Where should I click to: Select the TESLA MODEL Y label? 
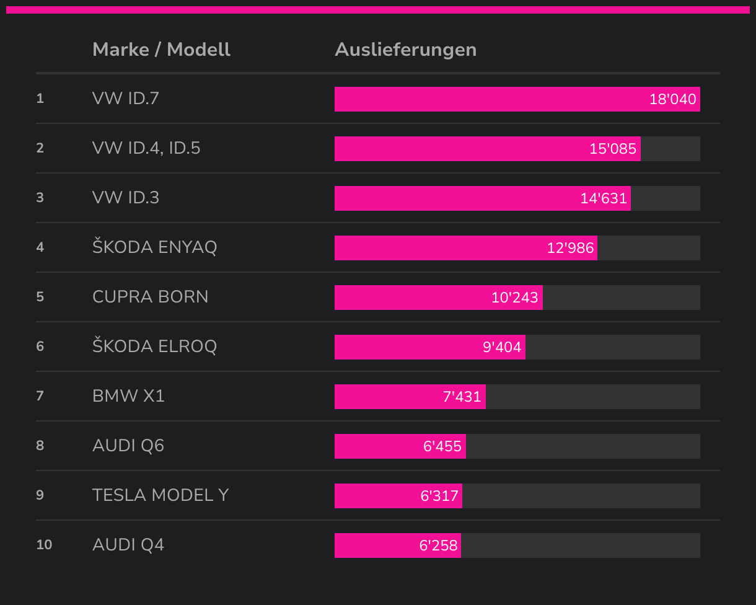coord(160,495)
